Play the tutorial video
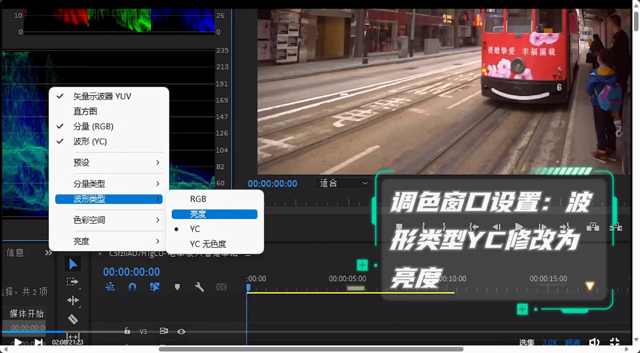Viewport: 640px width, 353px height. click(18, 343)
